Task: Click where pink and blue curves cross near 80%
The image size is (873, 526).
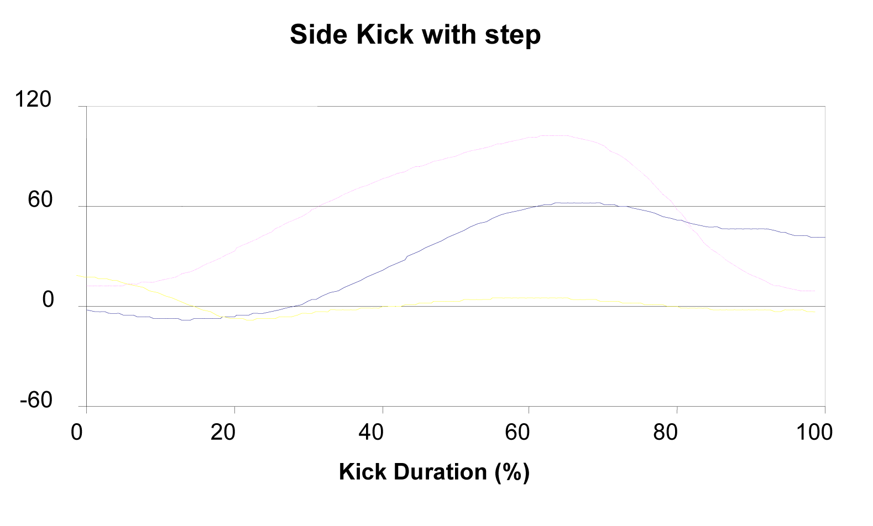Action: 684,221
